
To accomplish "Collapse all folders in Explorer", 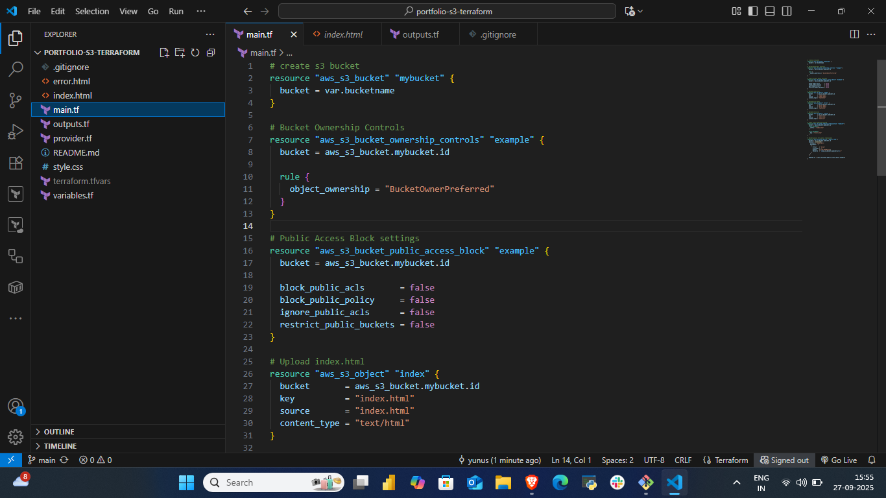I will point(211,53).
